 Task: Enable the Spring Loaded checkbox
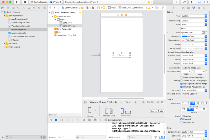[x=181, y=94]
